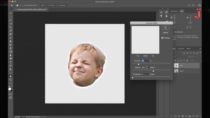The image size is (210, 118).
Task: Select the Pen tool
Action: 10,66
